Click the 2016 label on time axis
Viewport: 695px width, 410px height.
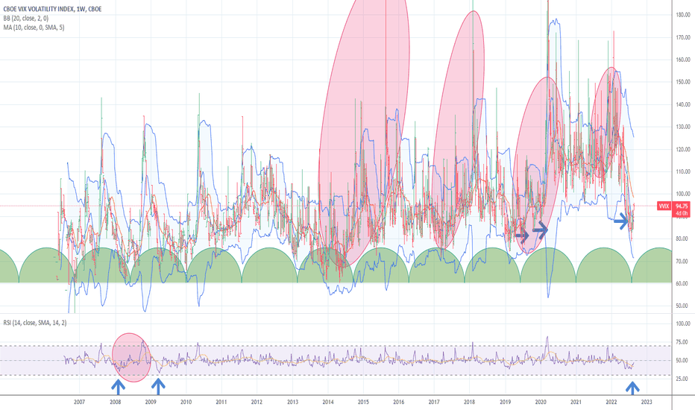398,402
